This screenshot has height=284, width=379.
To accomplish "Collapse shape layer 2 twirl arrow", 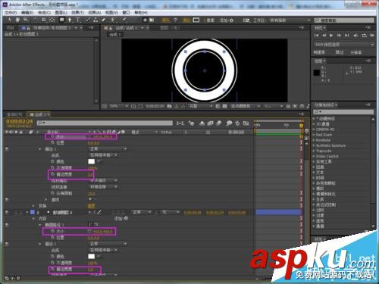I will 27,212.
